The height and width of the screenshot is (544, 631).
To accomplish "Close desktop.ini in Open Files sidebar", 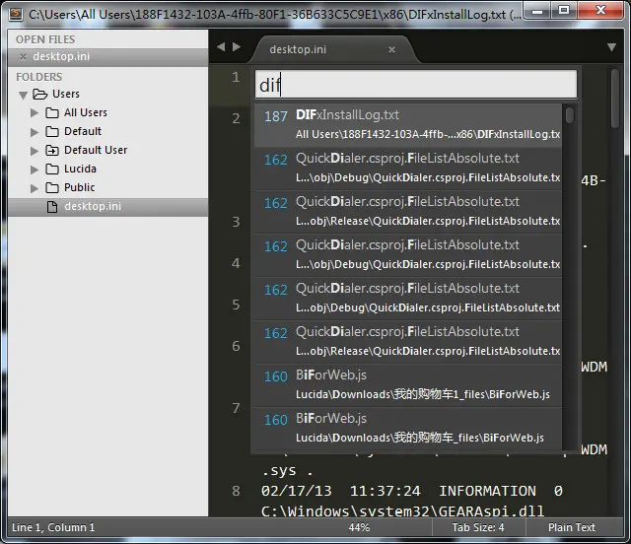I will (x=23, y=57).
